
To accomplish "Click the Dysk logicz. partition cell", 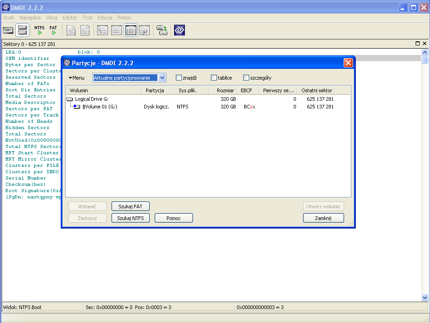I will pyautogui.click(x=157, y=107).
